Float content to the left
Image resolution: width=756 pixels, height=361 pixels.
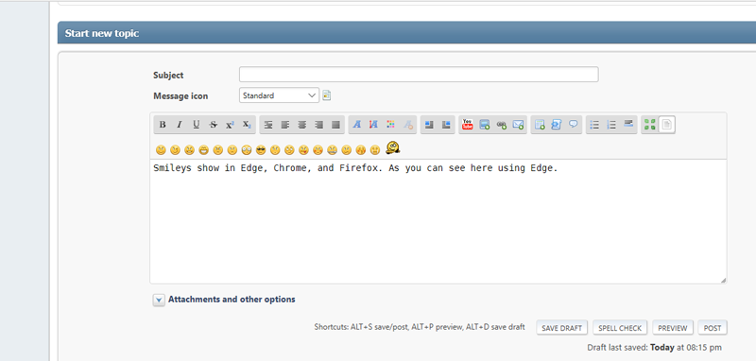pos(429,125)
